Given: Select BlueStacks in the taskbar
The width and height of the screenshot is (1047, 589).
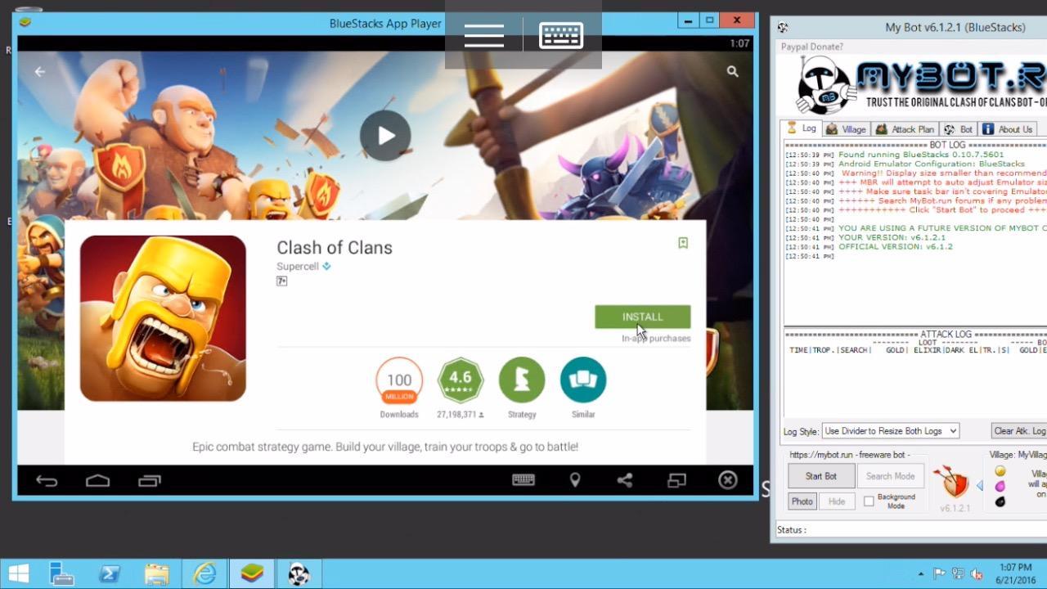Looking at the screenshot, I should tap(252, 574).
